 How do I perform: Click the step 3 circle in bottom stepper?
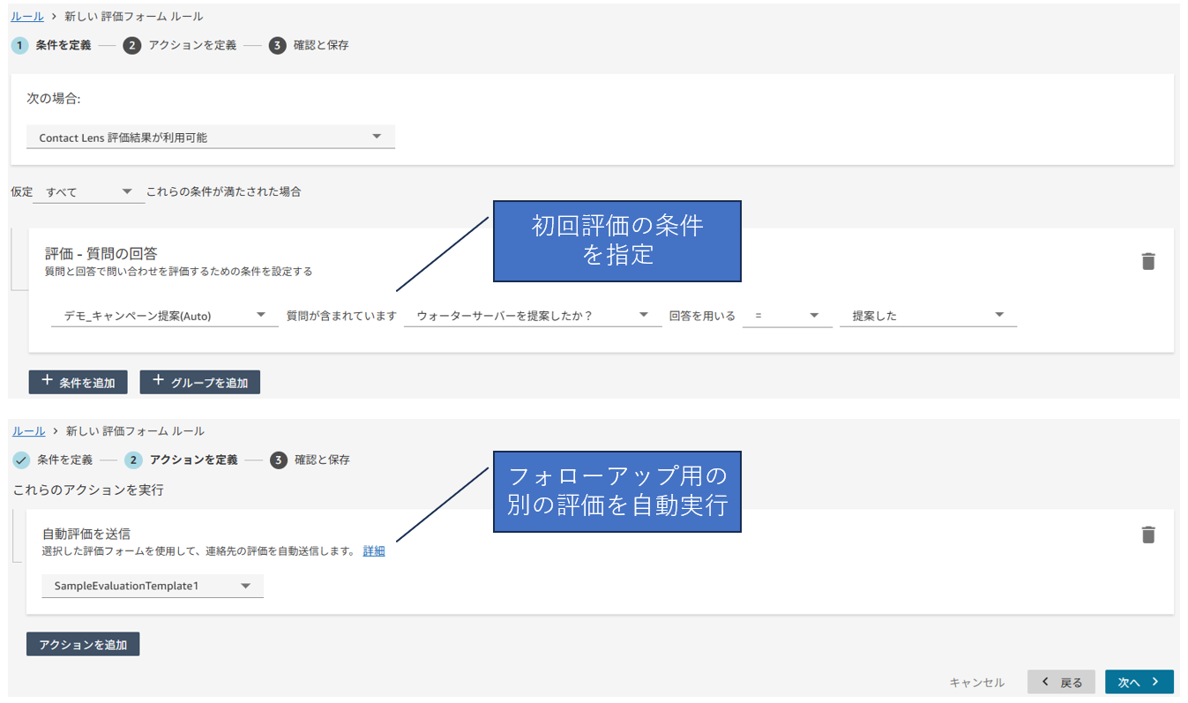tap(279, 460)
